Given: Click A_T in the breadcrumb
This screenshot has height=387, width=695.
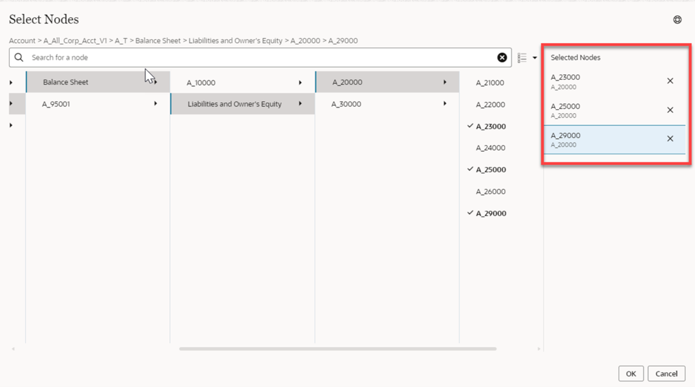Looking at the screenshot, I should coord(121,41).
